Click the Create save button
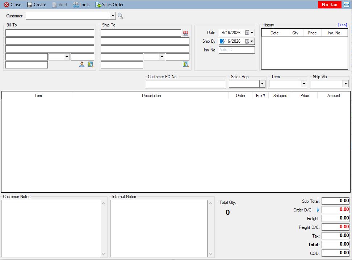 36,4
